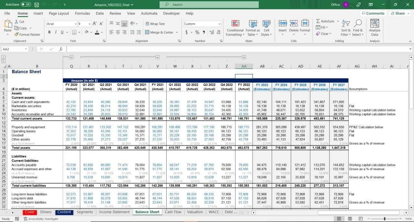Click the Increase Indent icon
414x222 pixels.
click(x=139, y=32)
